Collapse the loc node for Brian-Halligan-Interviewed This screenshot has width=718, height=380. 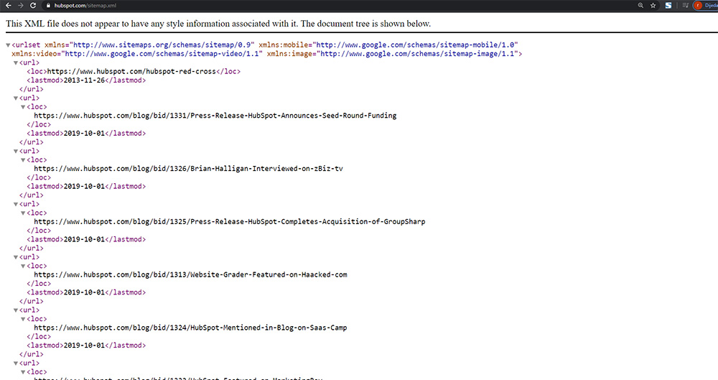coord(23,160)
